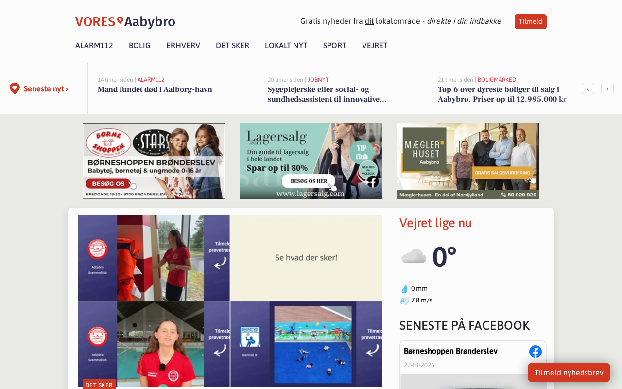Click the Facebook icon on Børneshoppen post
Viewport: 622px width, 389px height.
point(536,352)
